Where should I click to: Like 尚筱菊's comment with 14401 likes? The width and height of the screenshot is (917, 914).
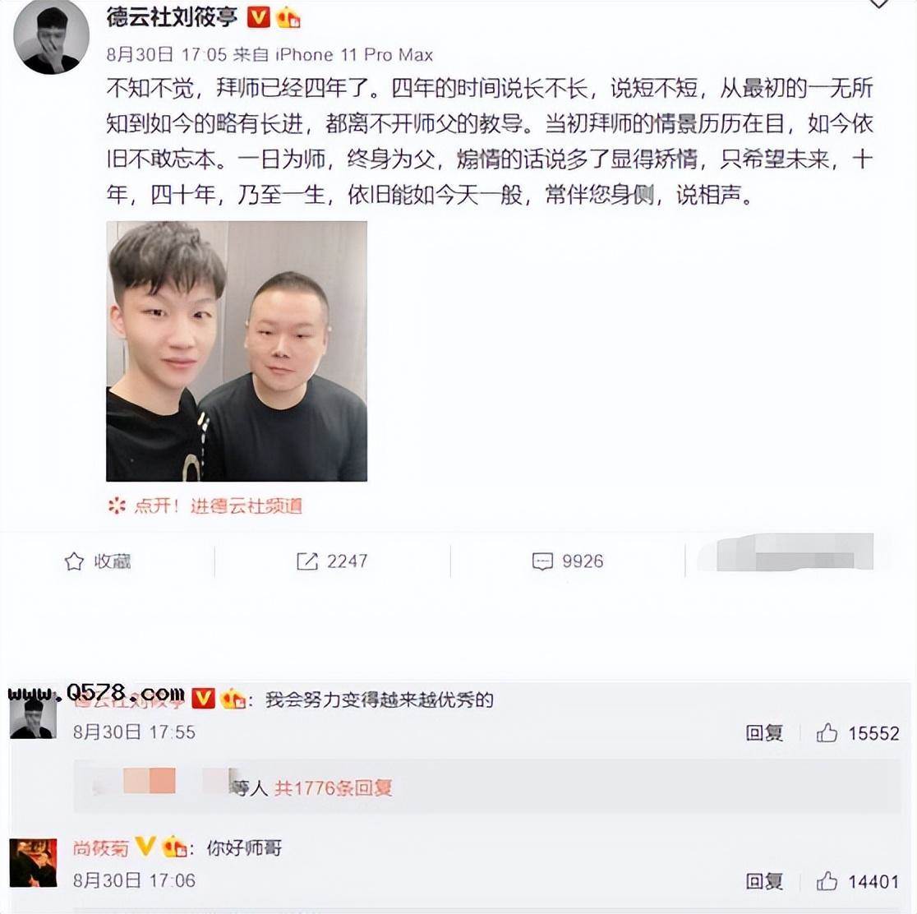(827, 880)
